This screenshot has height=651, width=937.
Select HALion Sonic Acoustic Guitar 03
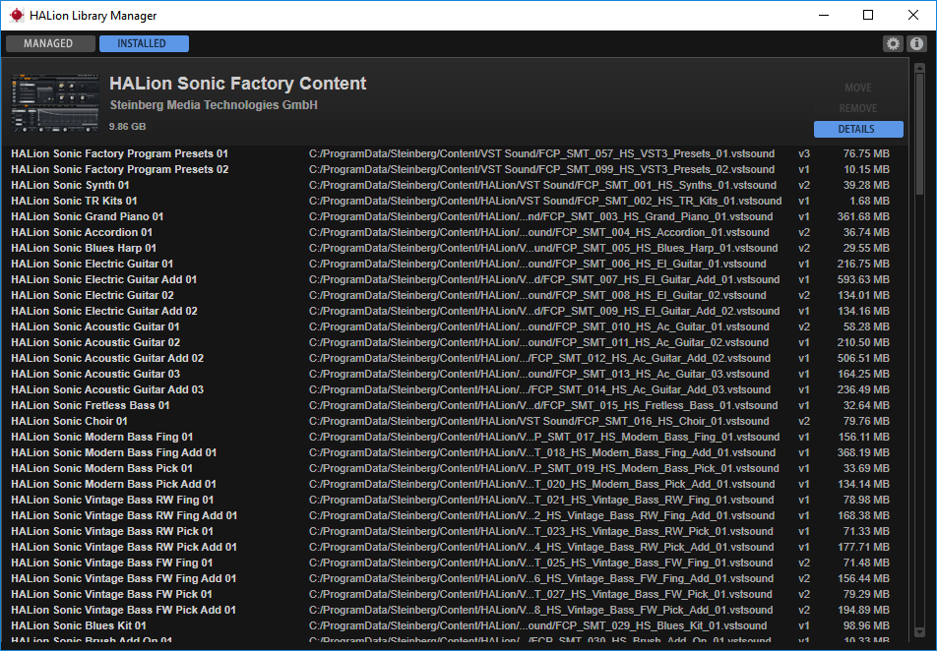coord(95,374)
